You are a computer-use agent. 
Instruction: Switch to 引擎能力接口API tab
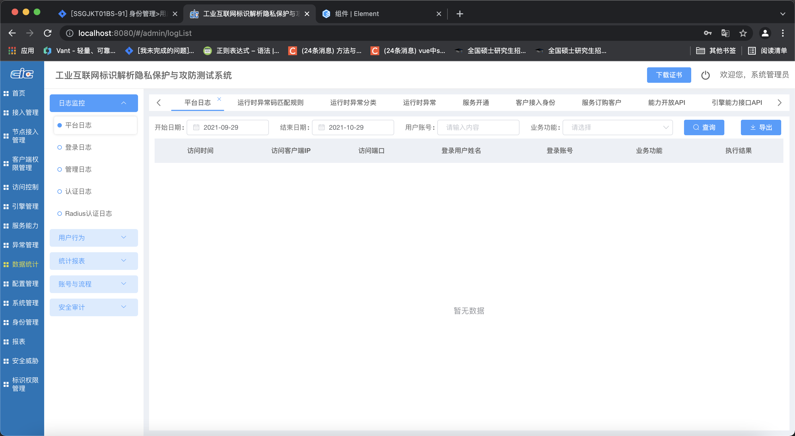[737, 103]
